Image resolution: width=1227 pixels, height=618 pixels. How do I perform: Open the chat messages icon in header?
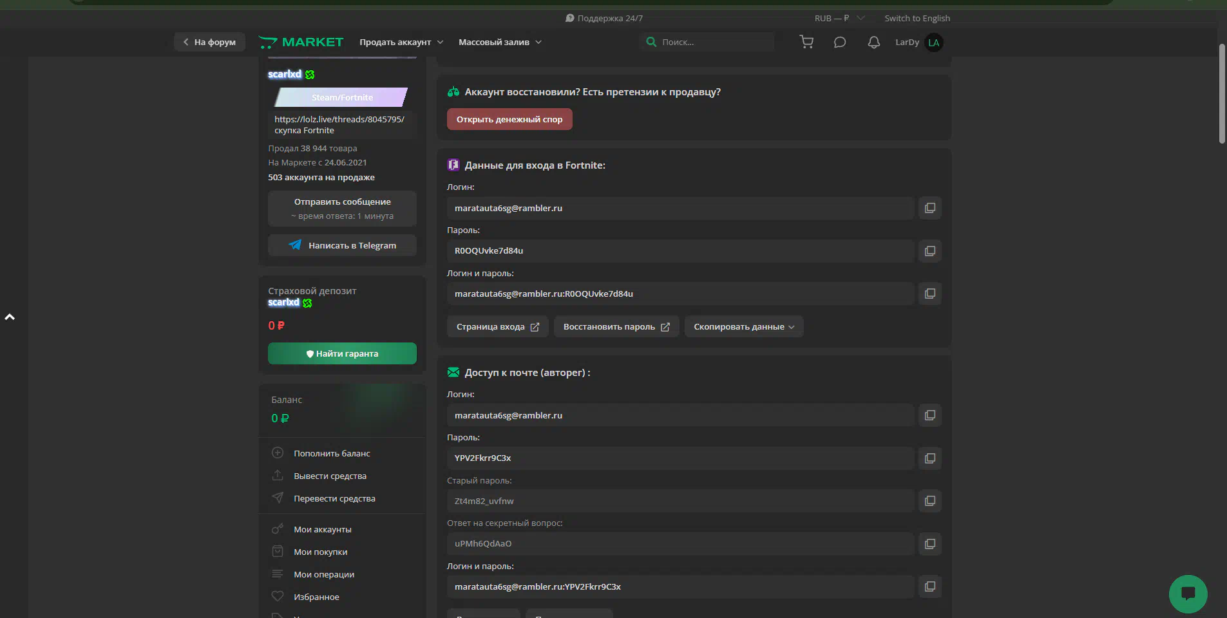(840, 42)
